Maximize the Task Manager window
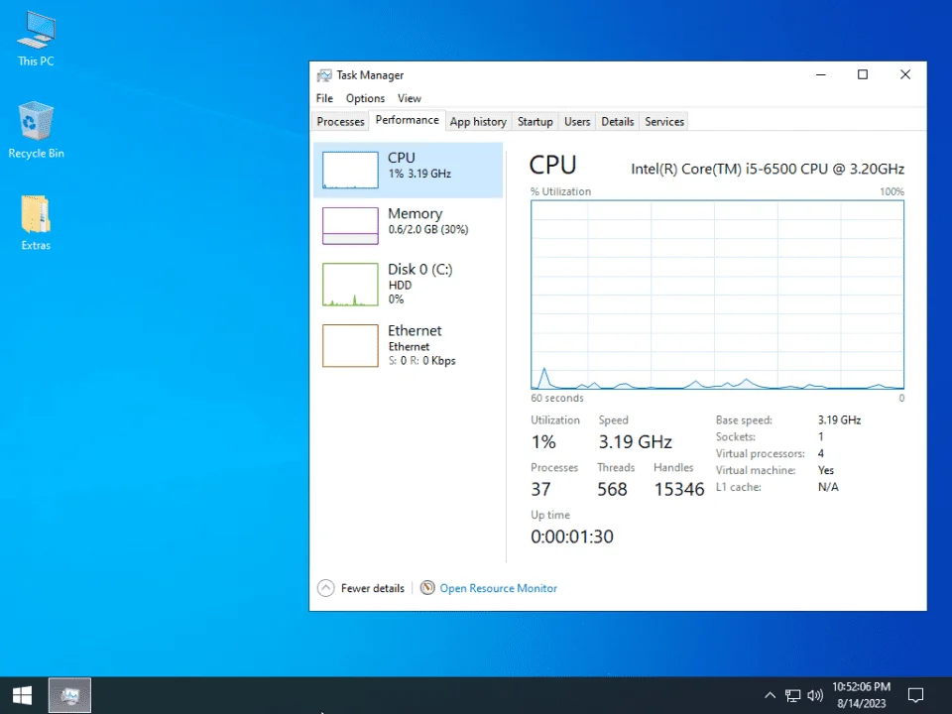This screenshot has width=952, height=714. (863, 74)
